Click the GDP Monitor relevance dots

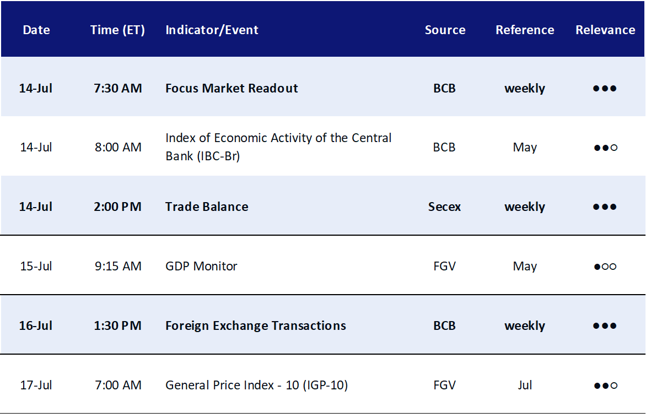click(x=605, y=267)
